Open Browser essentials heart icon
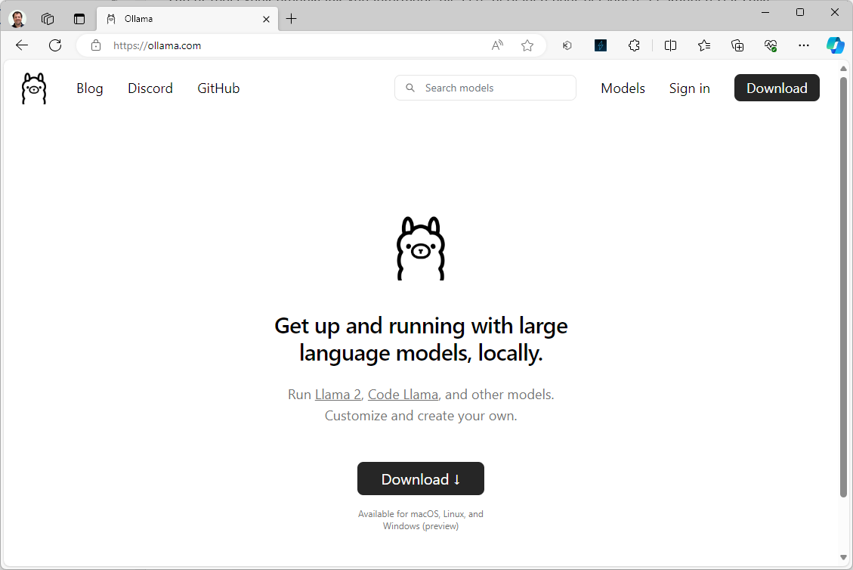853x570 pixels. pyautogui.click(x=771, y=45)
